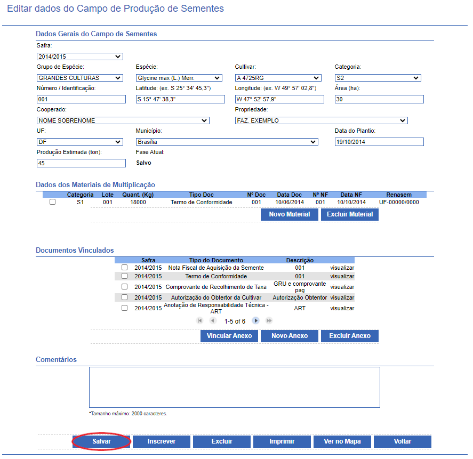Viewport: 473px width, 459px height.
Task: Open the Município dropdown showing Brasília
Action: pyautogui.click(x=227, y=142)
